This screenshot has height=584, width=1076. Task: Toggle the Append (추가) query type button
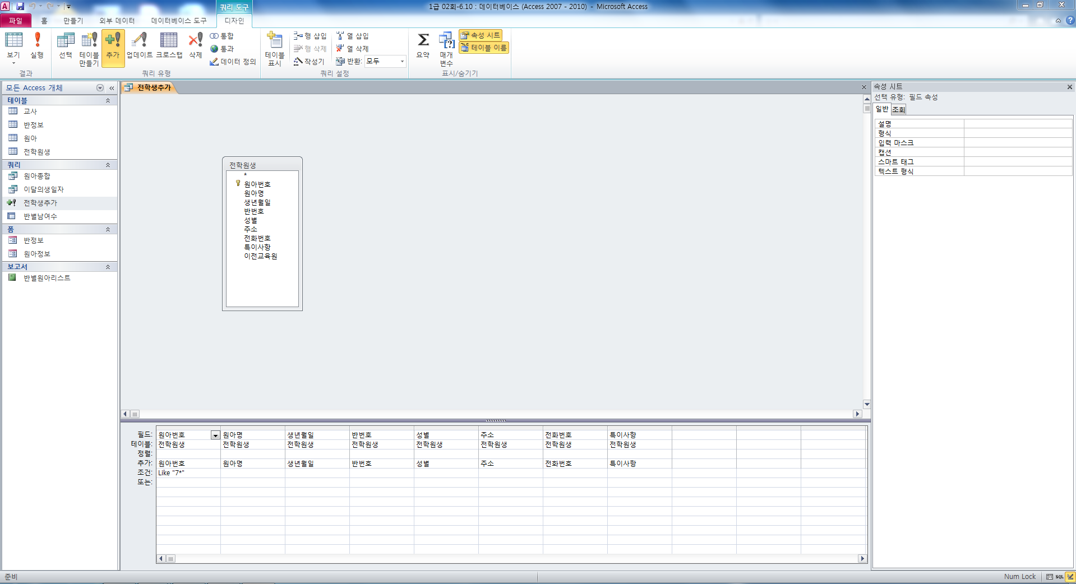pos(113,48)
